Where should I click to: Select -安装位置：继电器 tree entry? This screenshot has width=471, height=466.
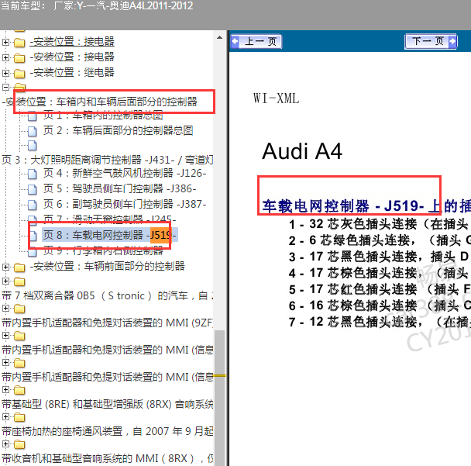click(72, 72)
